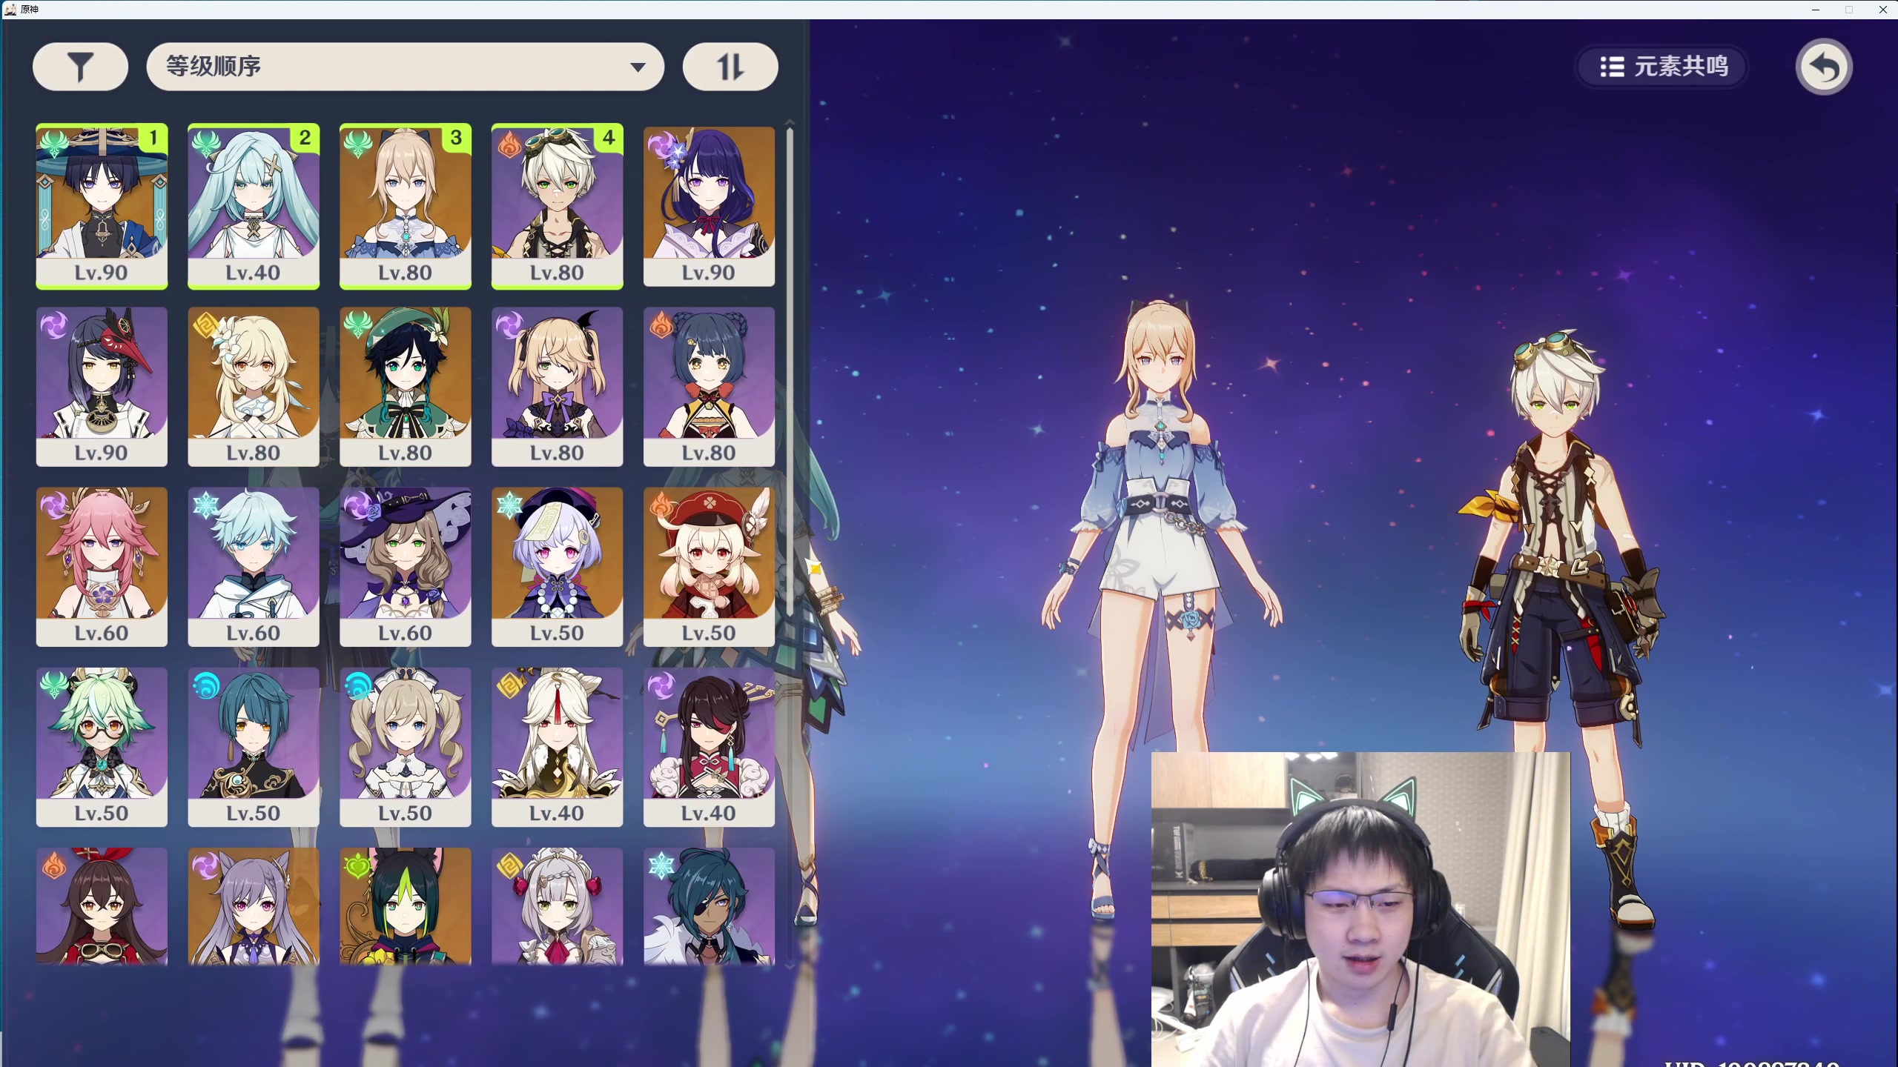
Task: Select green-haired glasses Anemo character Lv.50
Action: [x=102, y=746]
